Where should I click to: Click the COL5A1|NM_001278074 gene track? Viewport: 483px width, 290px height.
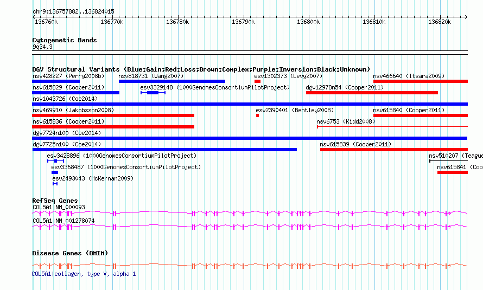(250, 227)
